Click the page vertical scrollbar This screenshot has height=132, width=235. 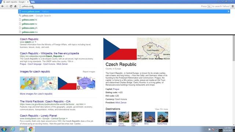pos(234,48)
